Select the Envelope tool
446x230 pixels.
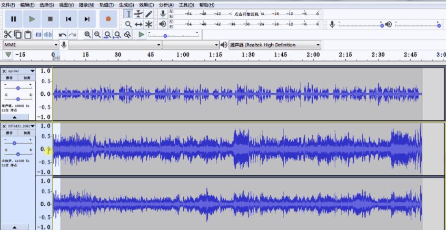point(138,14)
